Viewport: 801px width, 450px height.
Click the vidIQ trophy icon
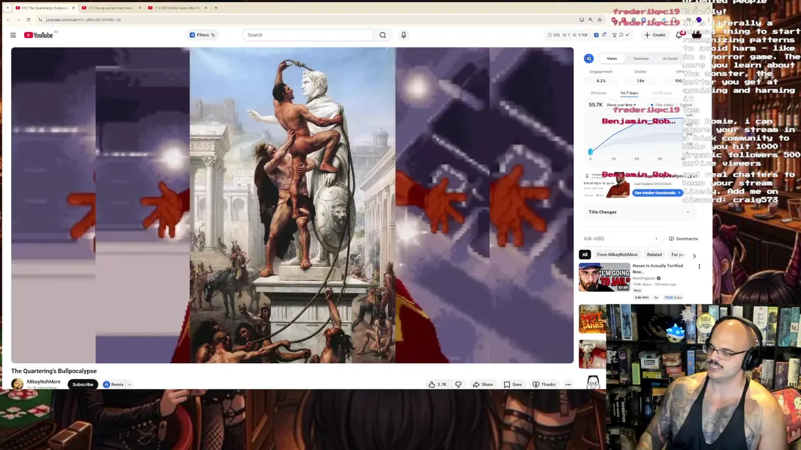pyautogui.click(x=614, y=35)
